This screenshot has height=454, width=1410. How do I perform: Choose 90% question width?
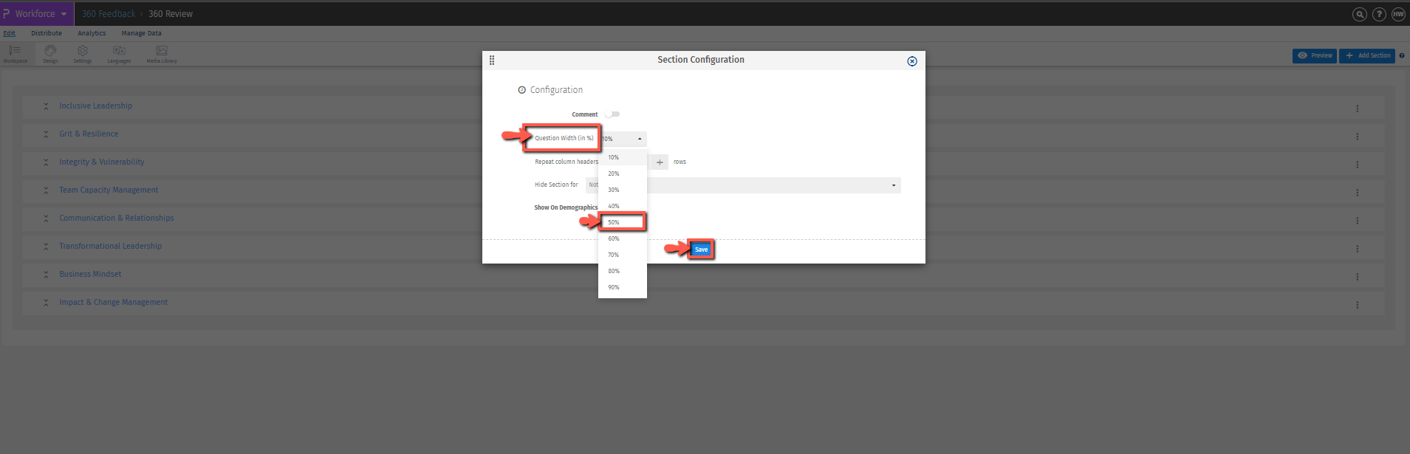[x=623, y=287]
